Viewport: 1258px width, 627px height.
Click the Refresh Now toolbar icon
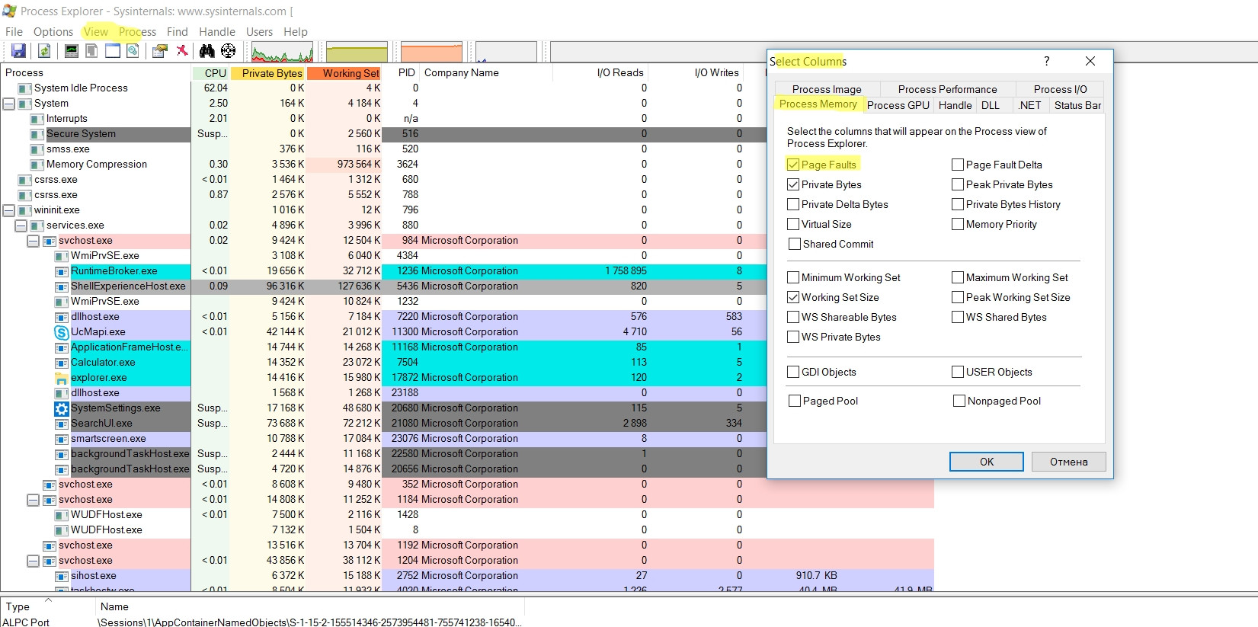click(x=44, y=51)
